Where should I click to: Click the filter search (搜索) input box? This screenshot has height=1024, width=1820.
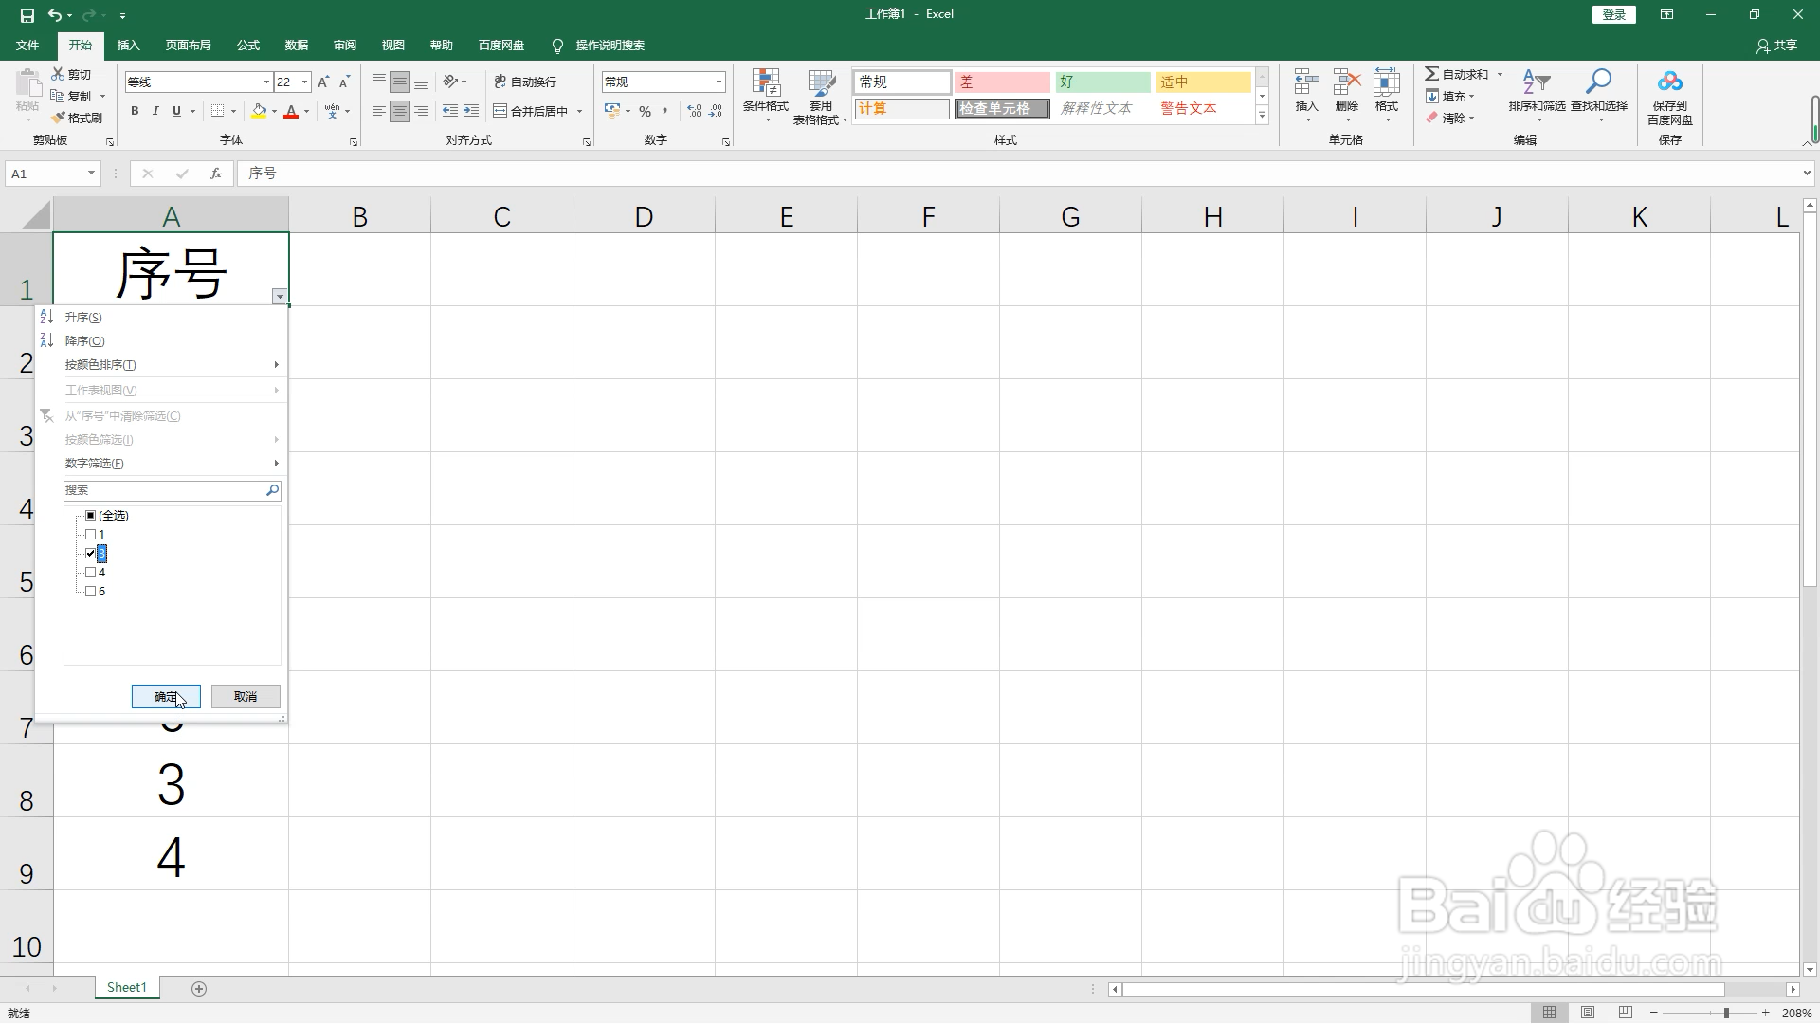[x=163, y=490]
